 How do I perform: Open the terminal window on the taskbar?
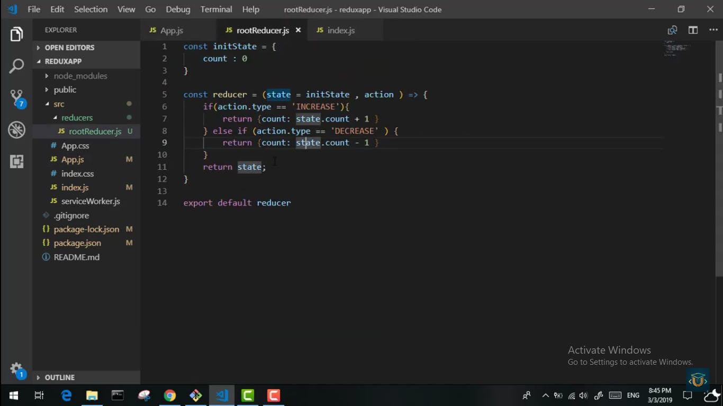pos(118,395)
